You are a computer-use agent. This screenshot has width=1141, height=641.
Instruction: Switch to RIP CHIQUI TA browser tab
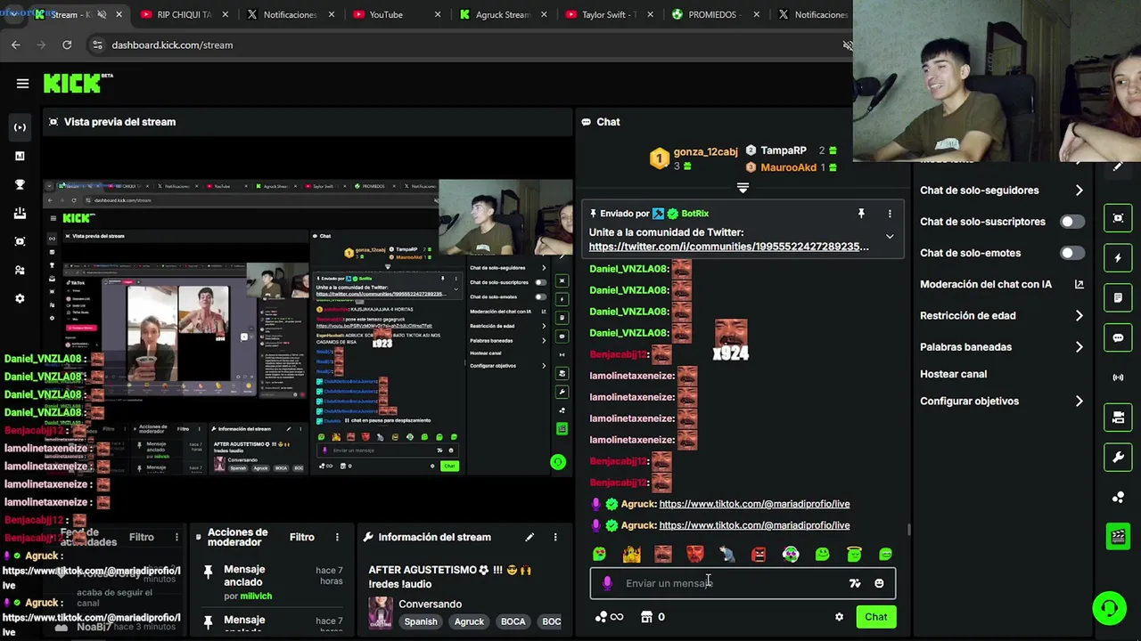(184, 14)
